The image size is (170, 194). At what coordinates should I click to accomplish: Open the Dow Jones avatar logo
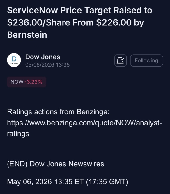14,60
